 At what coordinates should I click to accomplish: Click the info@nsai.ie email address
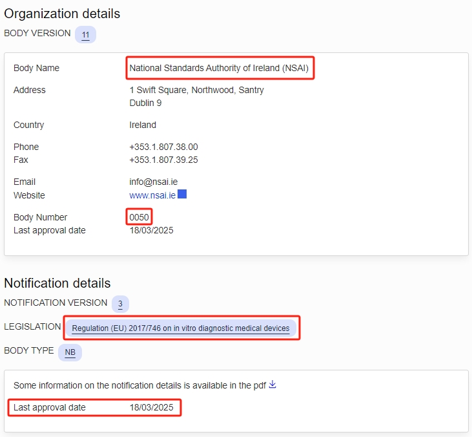click(x=154, y=182)
